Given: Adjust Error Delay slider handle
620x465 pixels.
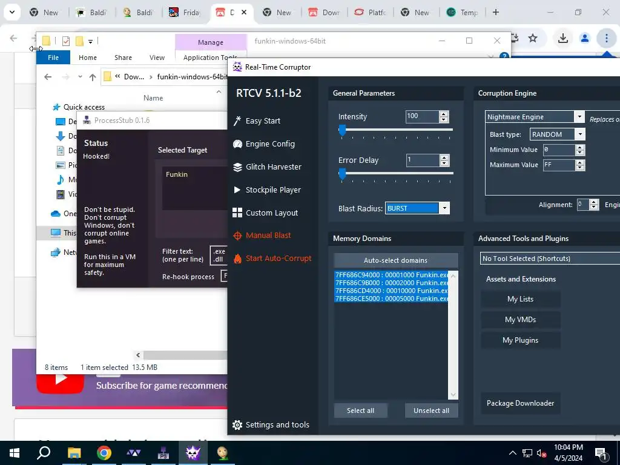Looking at the screenshot, I should point(343,174).
